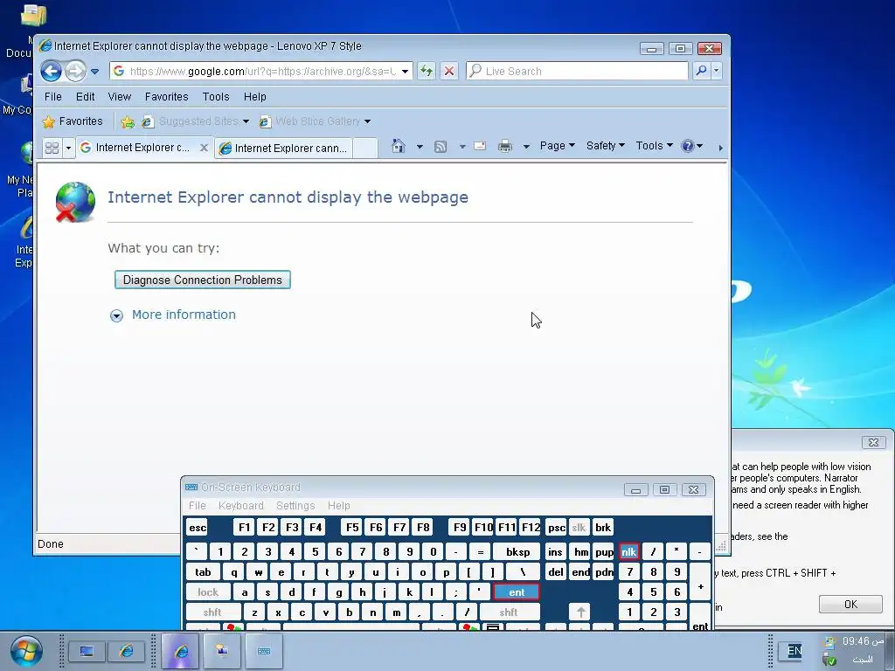Image resolution: width=895 pixels, height=671 pixels.
Task: Click the red Stop loading button
Action: click(x=449, y=71)
